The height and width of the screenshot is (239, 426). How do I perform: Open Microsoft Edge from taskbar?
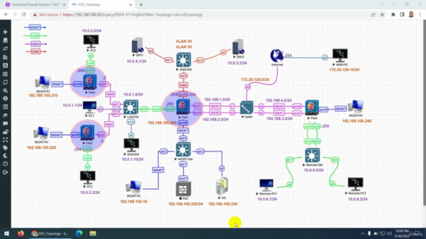point(79,233)
